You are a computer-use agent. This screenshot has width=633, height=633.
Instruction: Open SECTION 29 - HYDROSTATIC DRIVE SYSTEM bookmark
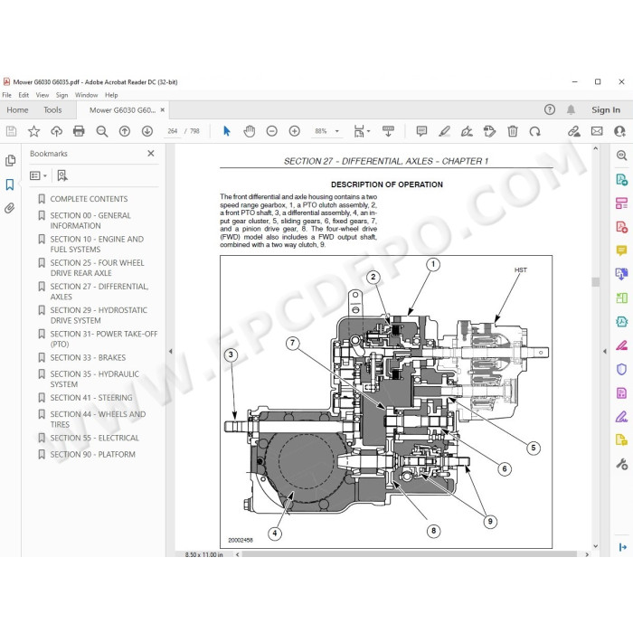coord(99,316)
